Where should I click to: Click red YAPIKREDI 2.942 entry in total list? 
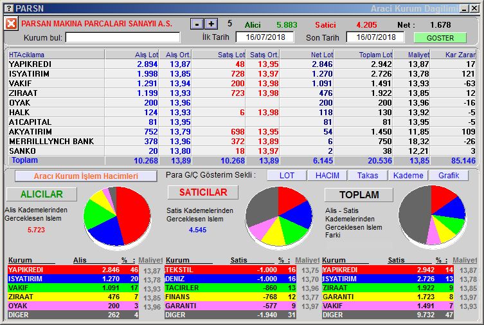388,270
